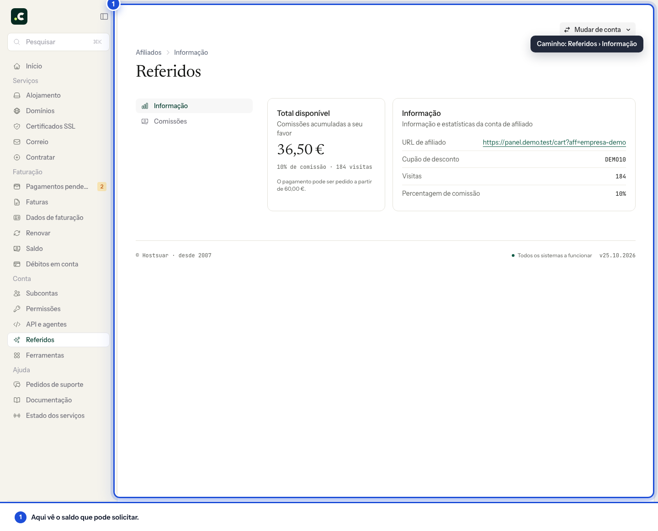Screen dimensions: 658x531
Task: Click the Todos os sistemas a funcionar status
Action: (552, 255)
